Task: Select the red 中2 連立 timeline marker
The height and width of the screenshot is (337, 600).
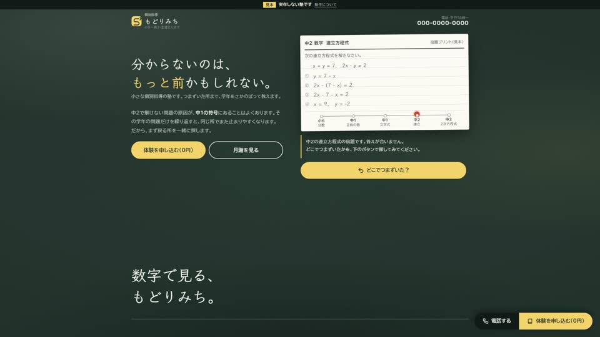Action: tap(417, 114)
